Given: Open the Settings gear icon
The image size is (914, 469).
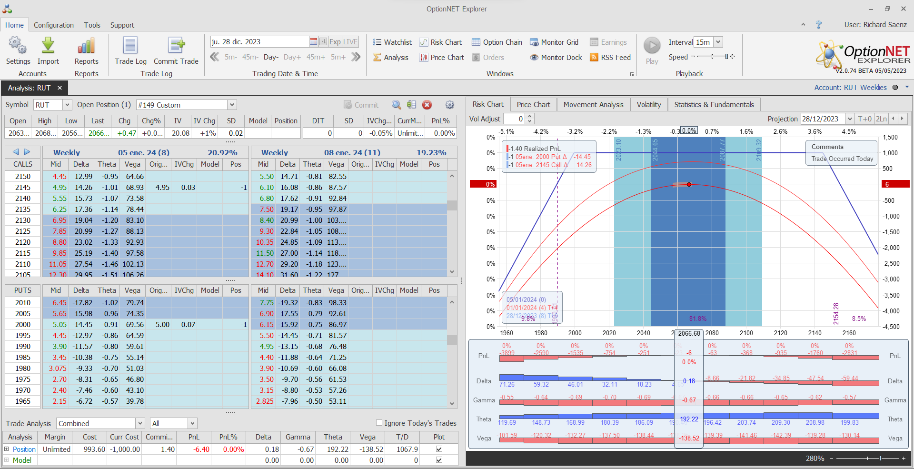Looking at the screenshot, I should click(x=18, y=46).
